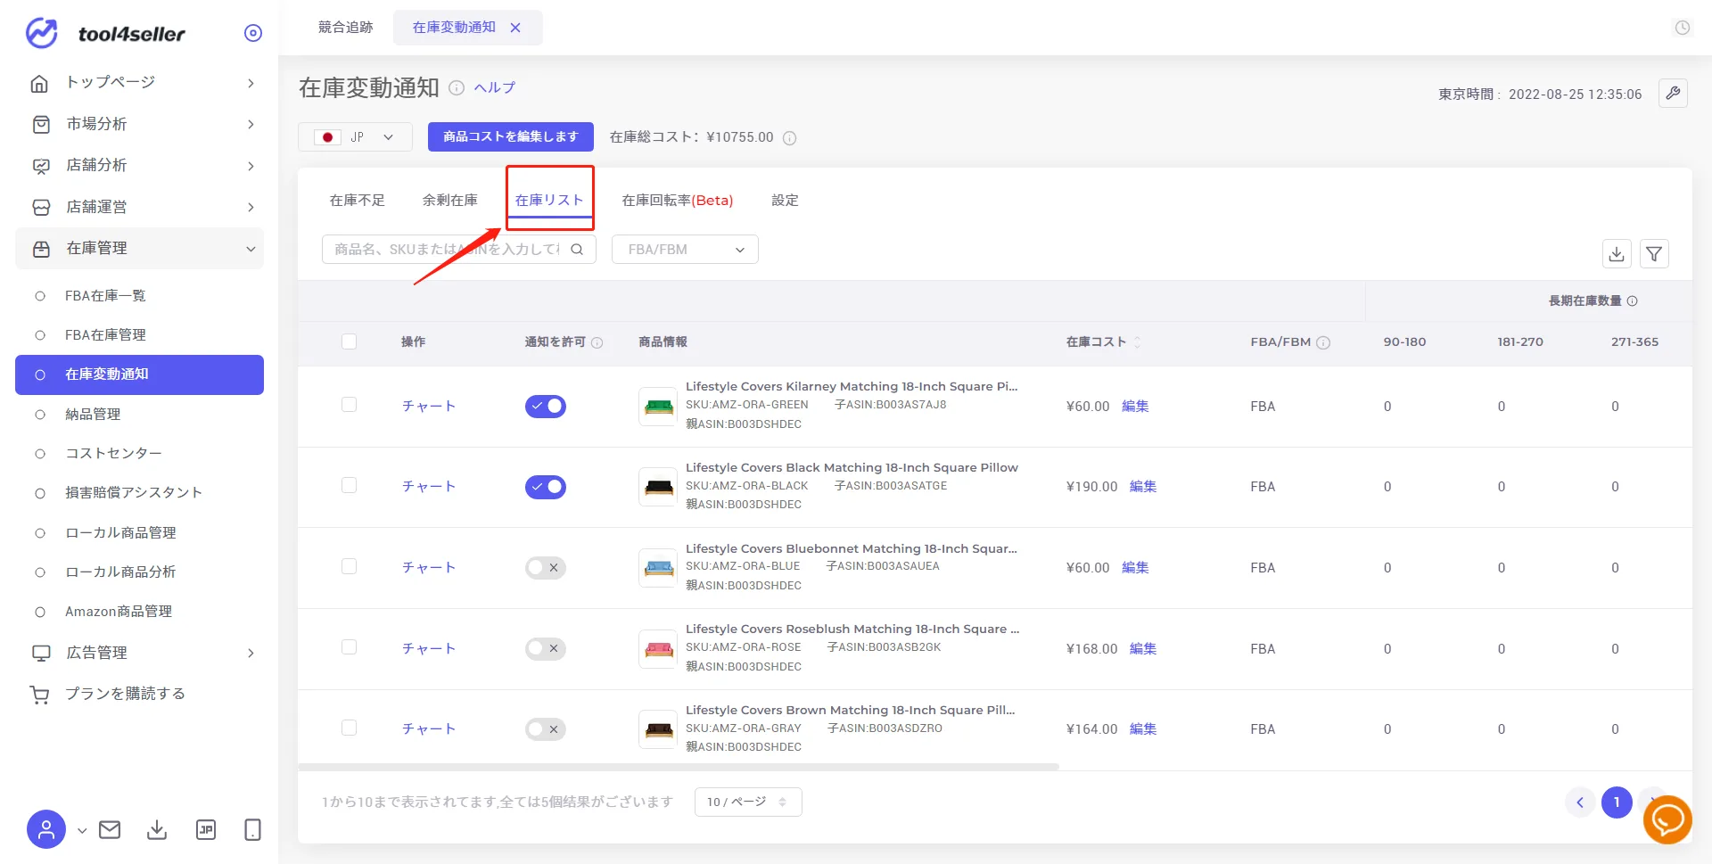Click the download export icon above table
Image resolution: width=1712 pixels, height=864 pixels.
pos(1617,254)
